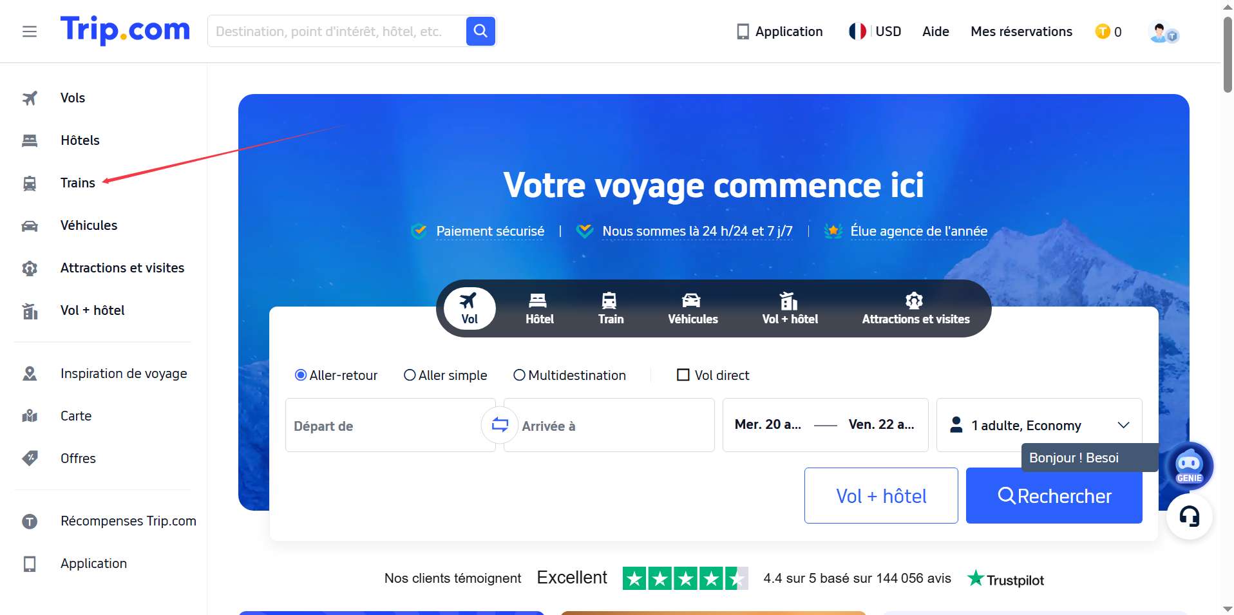The height and width of the screenshot is (615, 1234).
Task: Click the Bonjour ! Besoi chat tooltip
Action: pos(1090,458)
